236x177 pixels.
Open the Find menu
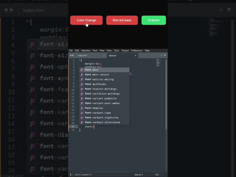point(95,51)
